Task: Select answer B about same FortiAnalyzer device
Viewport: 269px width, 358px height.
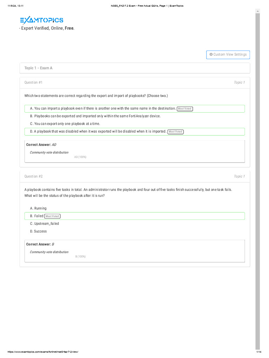Action: click(x=95, y=116)
